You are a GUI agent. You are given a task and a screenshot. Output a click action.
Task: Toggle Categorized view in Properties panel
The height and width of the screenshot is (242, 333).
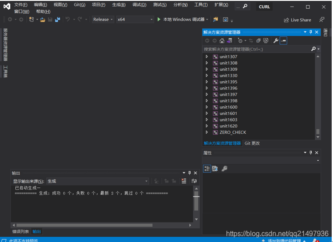(207, 169)
